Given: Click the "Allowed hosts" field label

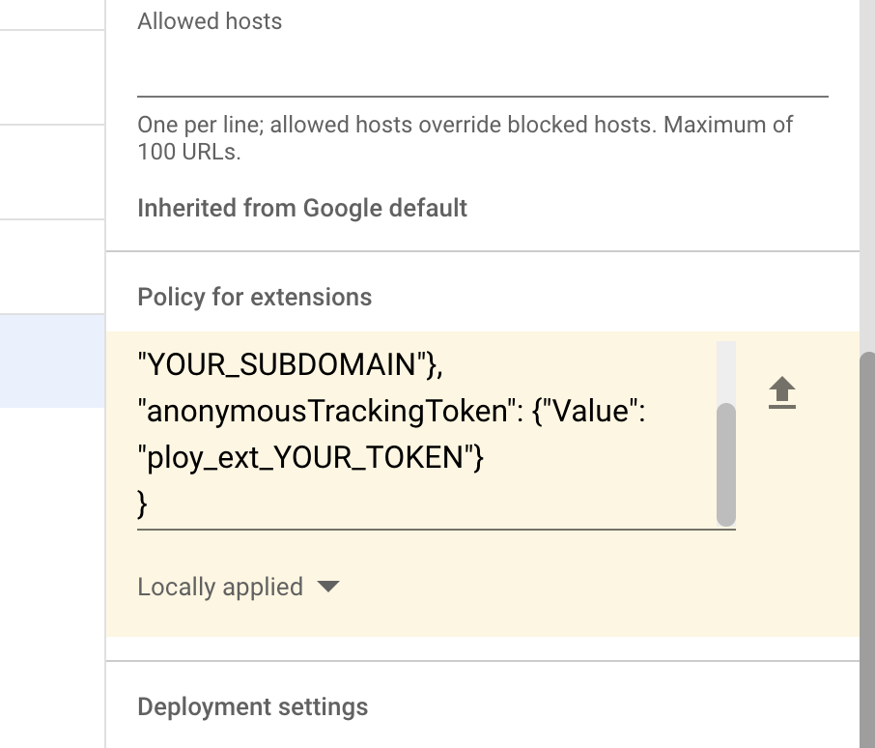Looking at the screenshot, I should [x=210, y=21].
